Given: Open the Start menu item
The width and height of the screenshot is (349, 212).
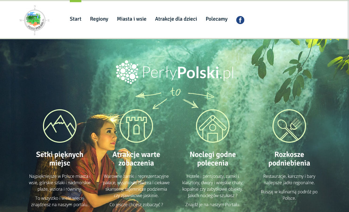Looking at the screenshot, I should [75, 19].
